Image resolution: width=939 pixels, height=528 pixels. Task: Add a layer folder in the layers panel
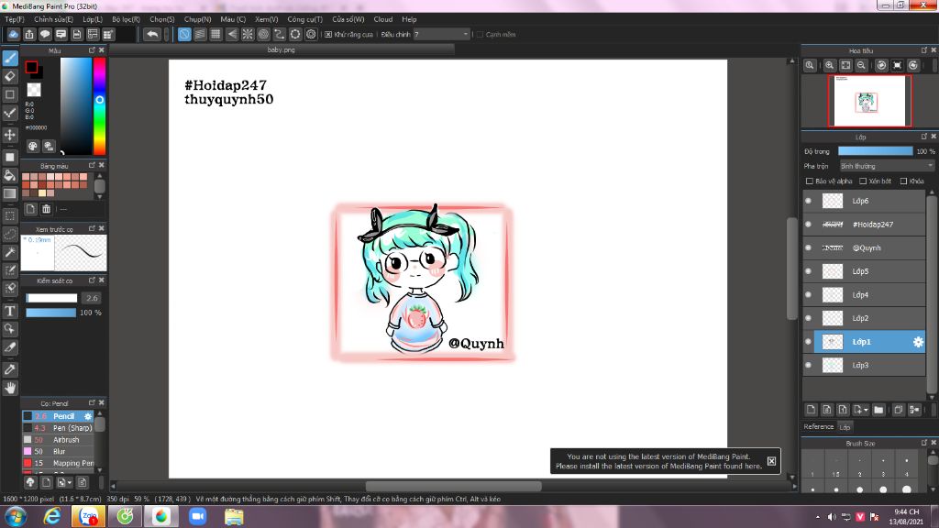878,410
